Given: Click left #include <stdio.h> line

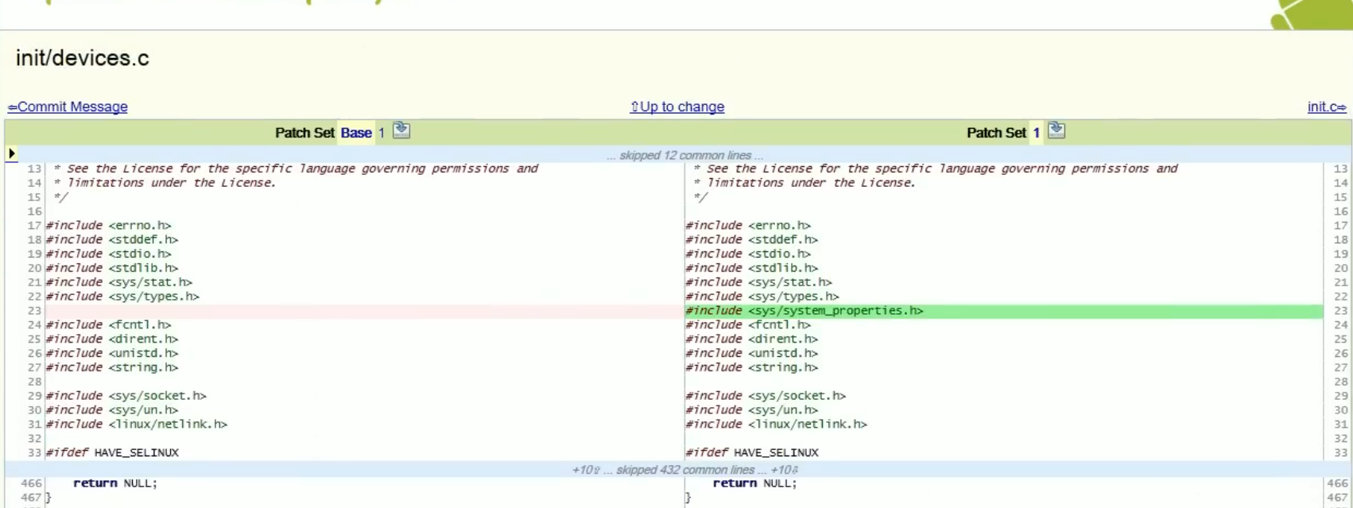Looking at the screenshot, I should click(x=109, y=254).
